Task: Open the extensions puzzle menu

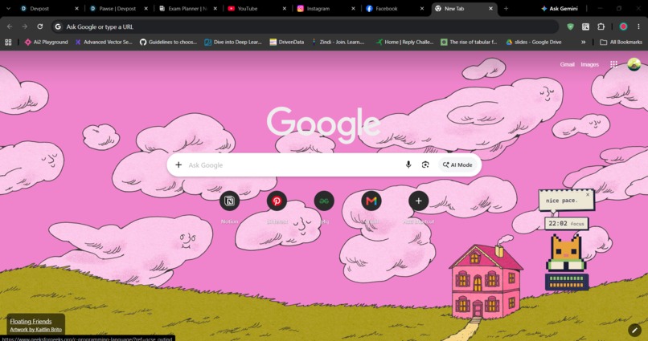Action: click(601, 26)
